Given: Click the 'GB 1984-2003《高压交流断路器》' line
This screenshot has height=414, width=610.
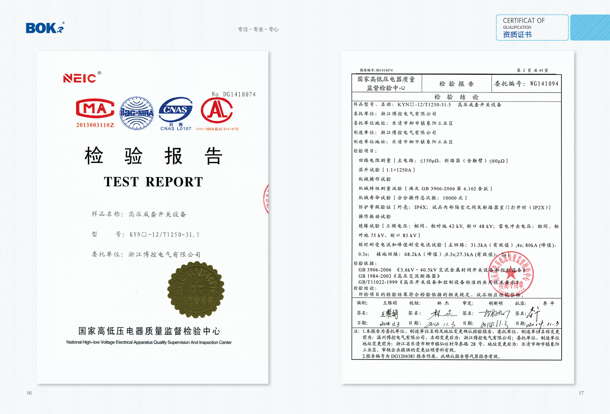Looking at the screenshot, I should point(399,276).
